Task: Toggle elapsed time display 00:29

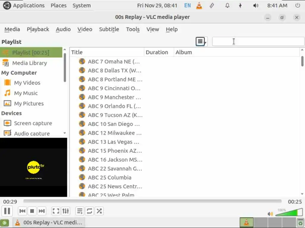Action: point(10,202)
